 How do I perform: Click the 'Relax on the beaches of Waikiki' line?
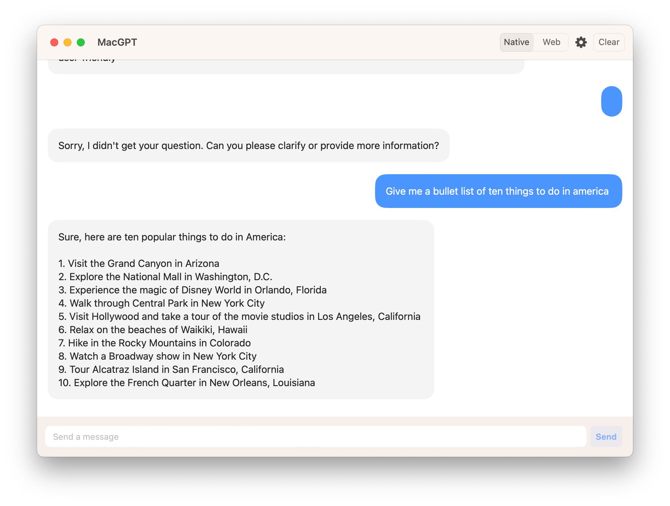point(153,330)
